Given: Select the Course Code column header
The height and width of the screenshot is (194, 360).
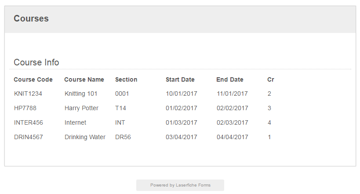Looking at the screenshot, I should point(33,79).
